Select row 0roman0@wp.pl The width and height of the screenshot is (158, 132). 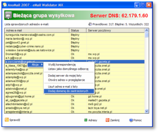tap(75, 54)
